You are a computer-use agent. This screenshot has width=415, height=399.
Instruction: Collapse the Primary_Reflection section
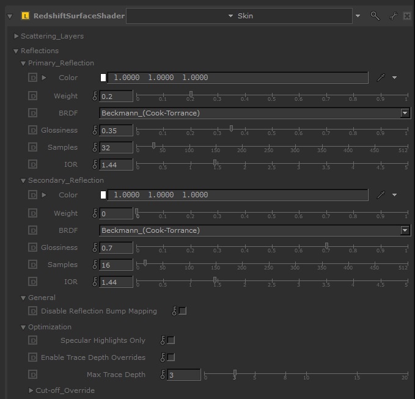click(23, 63)
